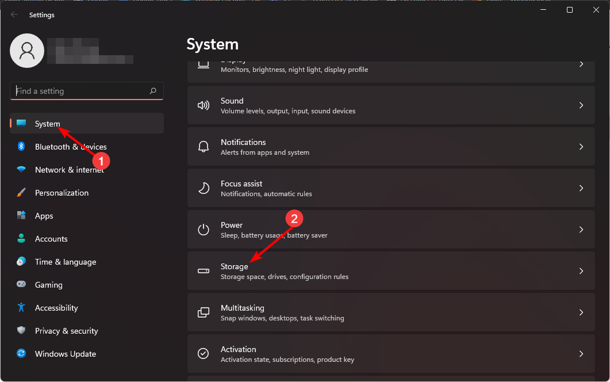Screen dimensions: 610x382
Task: Click the back arrow button
Action: pos(14,14)
